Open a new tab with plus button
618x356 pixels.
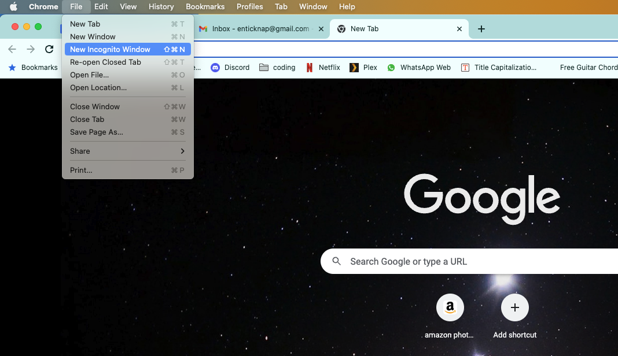[x=481, y=29]
